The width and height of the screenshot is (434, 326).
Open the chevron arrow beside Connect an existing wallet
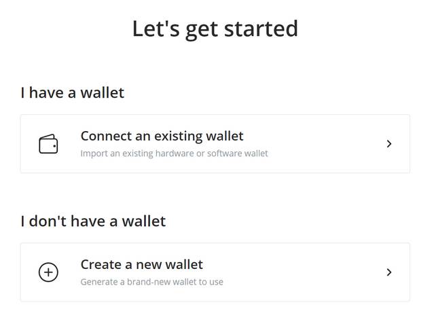click(389, 144)
